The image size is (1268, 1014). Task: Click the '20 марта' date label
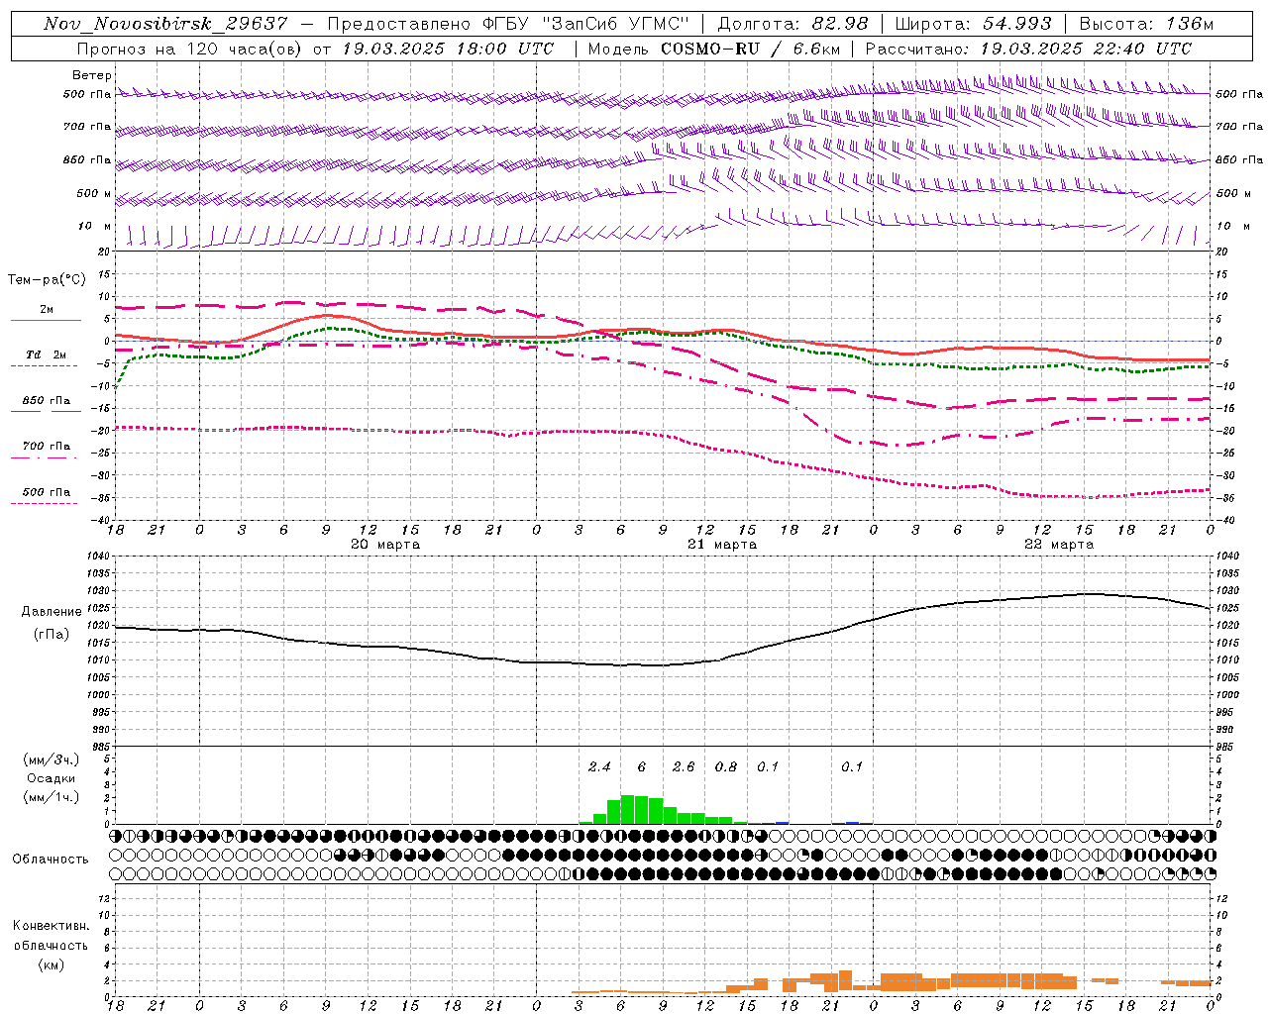pos(385,545)
